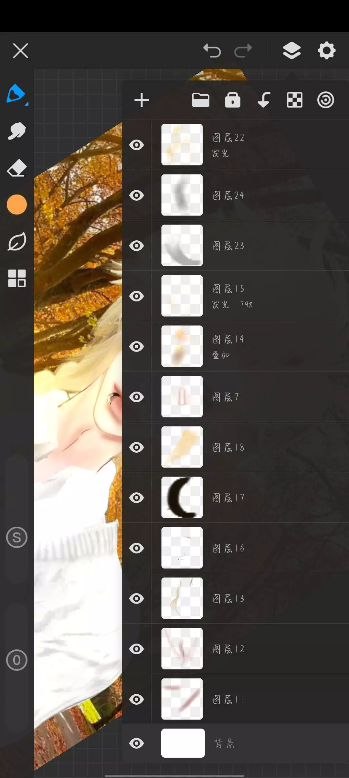Click the redo arrow
The width and height of the screenshot is (349, 778).
243,51
